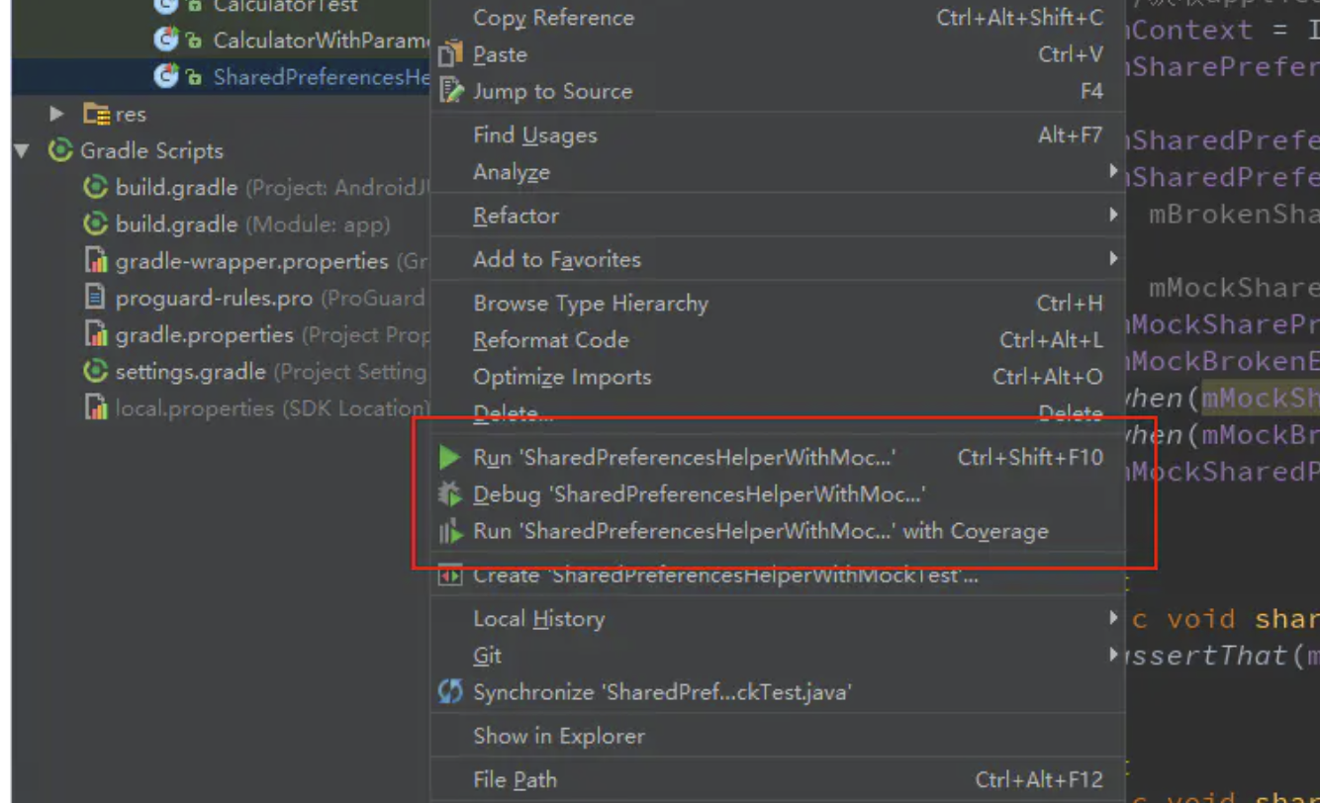Open the Refactor submenu arrow
Screen dimensions: 1320x803
tap(1113, 215)
